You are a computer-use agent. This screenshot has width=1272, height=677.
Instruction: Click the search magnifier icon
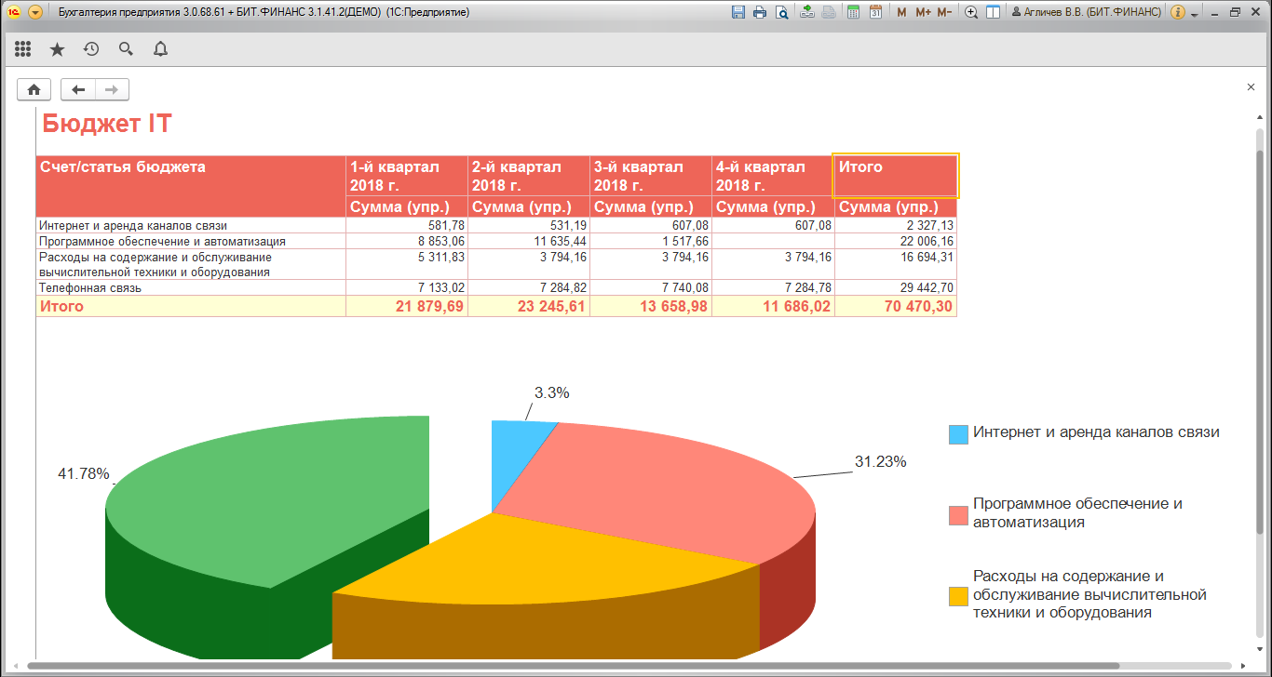coord(126,49)
